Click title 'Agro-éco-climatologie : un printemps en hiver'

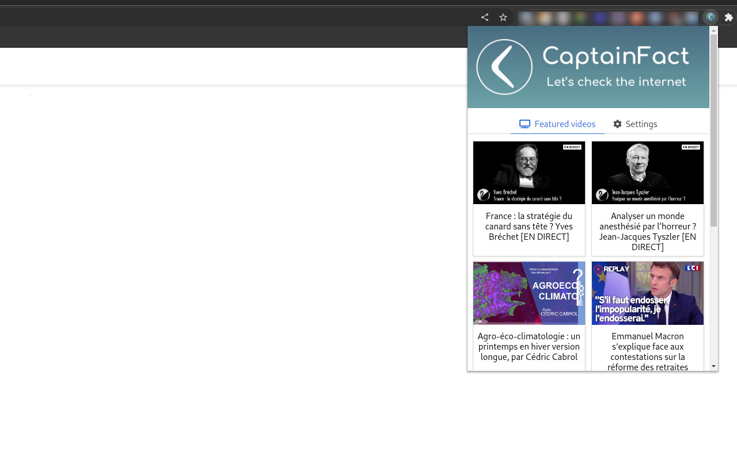click(x=529, y=347)
